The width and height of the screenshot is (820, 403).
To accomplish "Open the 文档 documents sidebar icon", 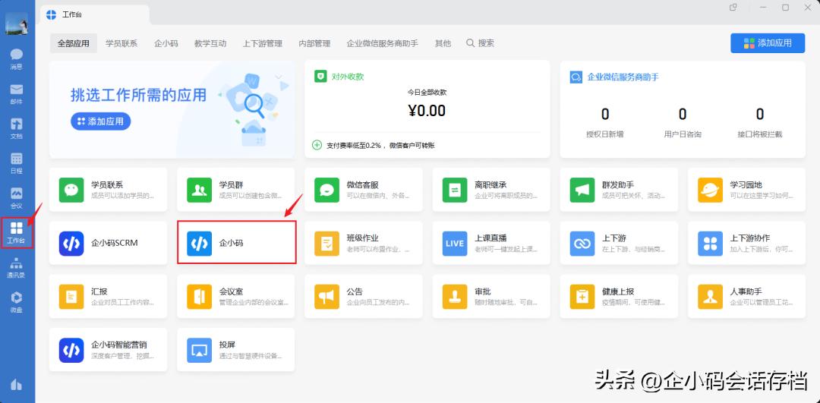I will [17, 128].
